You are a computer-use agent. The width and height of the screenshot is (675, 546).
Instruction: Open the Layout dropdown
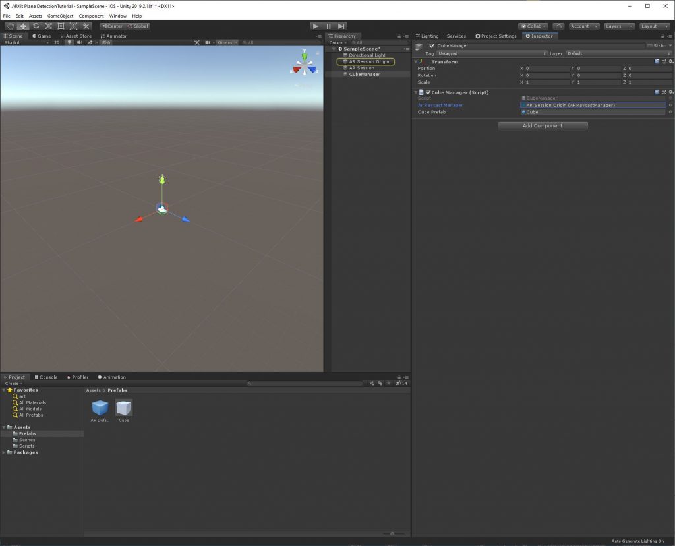(x=655, y=26)
